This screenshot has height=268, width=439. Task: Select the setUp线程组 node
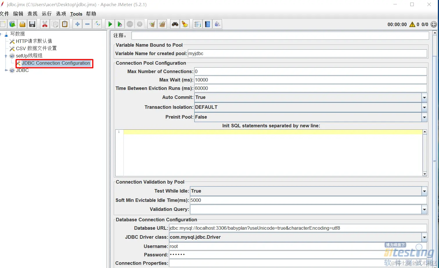pyautogui.click(x=29, y=56)
